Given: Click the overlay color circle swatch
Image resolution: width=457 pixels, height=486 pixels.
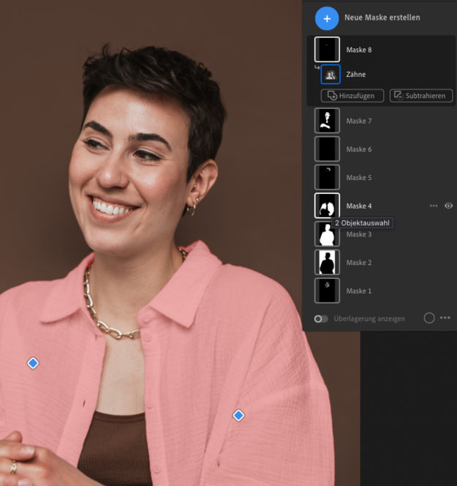Looking at the screenshot, I should click(x=429, y=318).
